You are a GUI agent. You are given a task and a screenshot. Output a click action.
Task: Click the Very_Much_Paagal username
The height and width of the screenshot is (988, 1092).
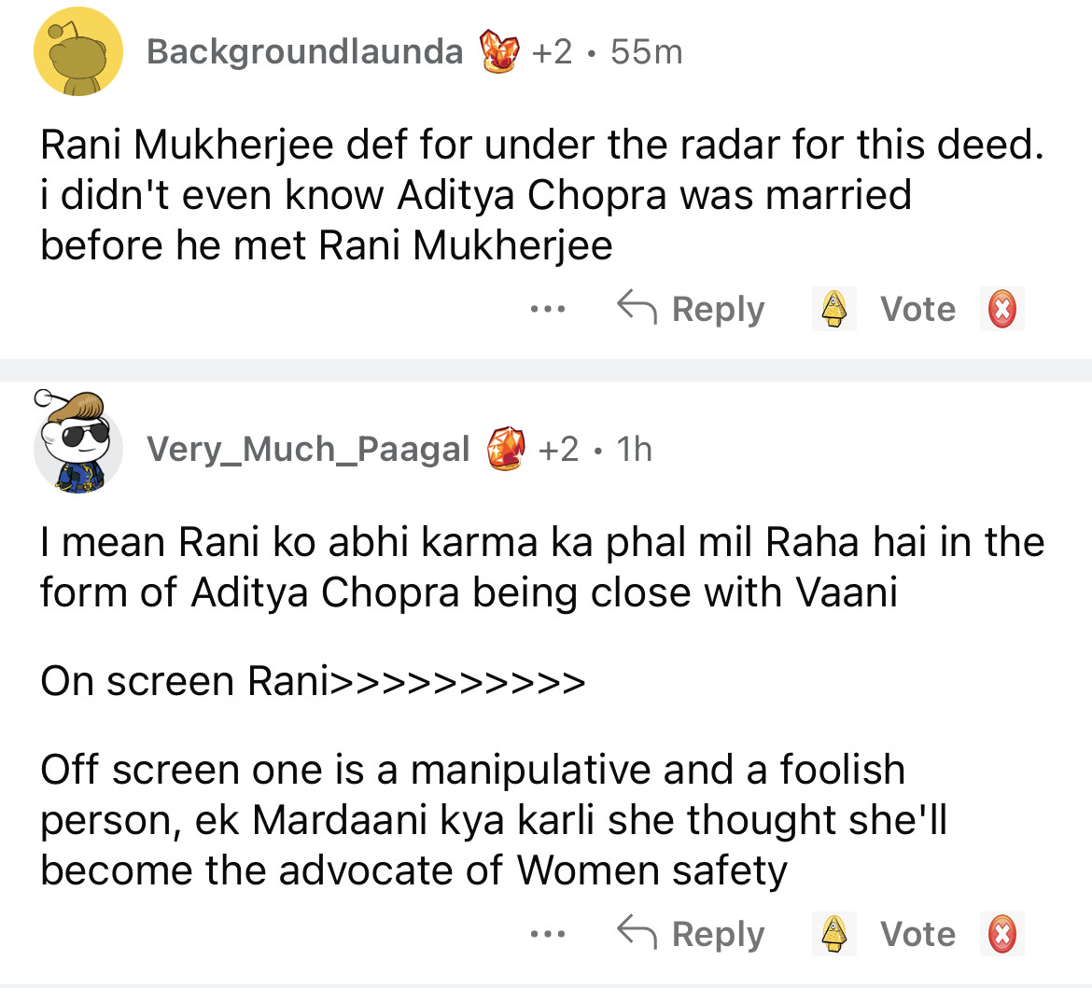click(308, 450)
